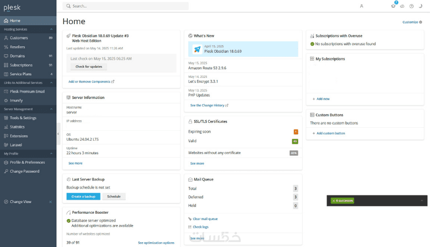Click Expiring soon certificate count badge
The height and width of the screenshot is (247, 430).
point(296,132)
